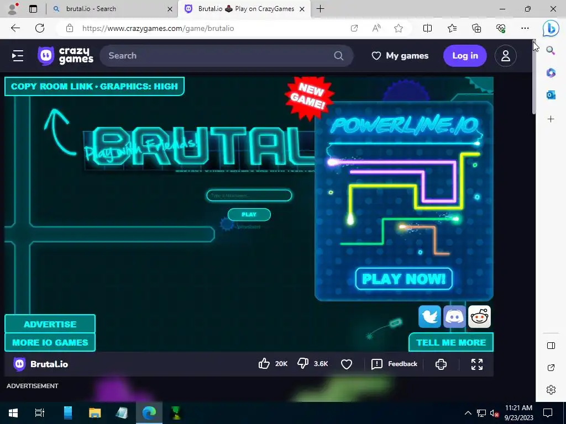The width and height of the screenshot is (566, 424).
Task: Click Edge icon in taskbar
Action: 149,413
